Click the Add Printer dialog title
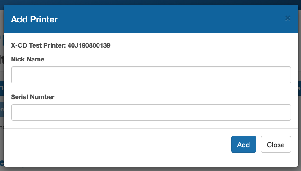 pos(34,19)
